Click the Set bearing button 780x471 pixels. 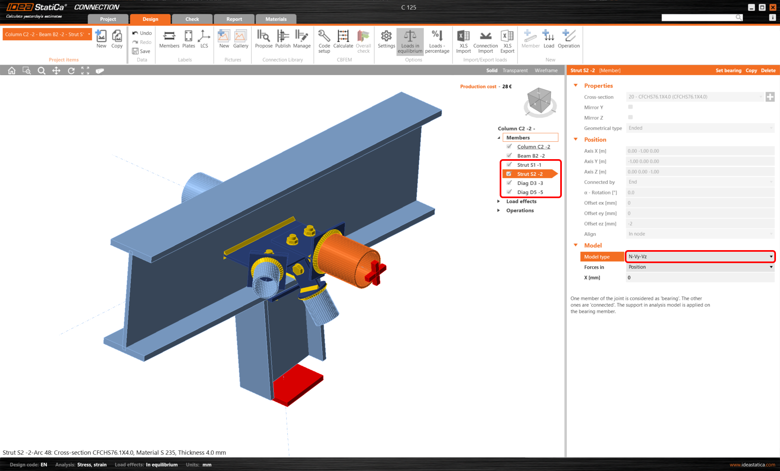point(728,71)
